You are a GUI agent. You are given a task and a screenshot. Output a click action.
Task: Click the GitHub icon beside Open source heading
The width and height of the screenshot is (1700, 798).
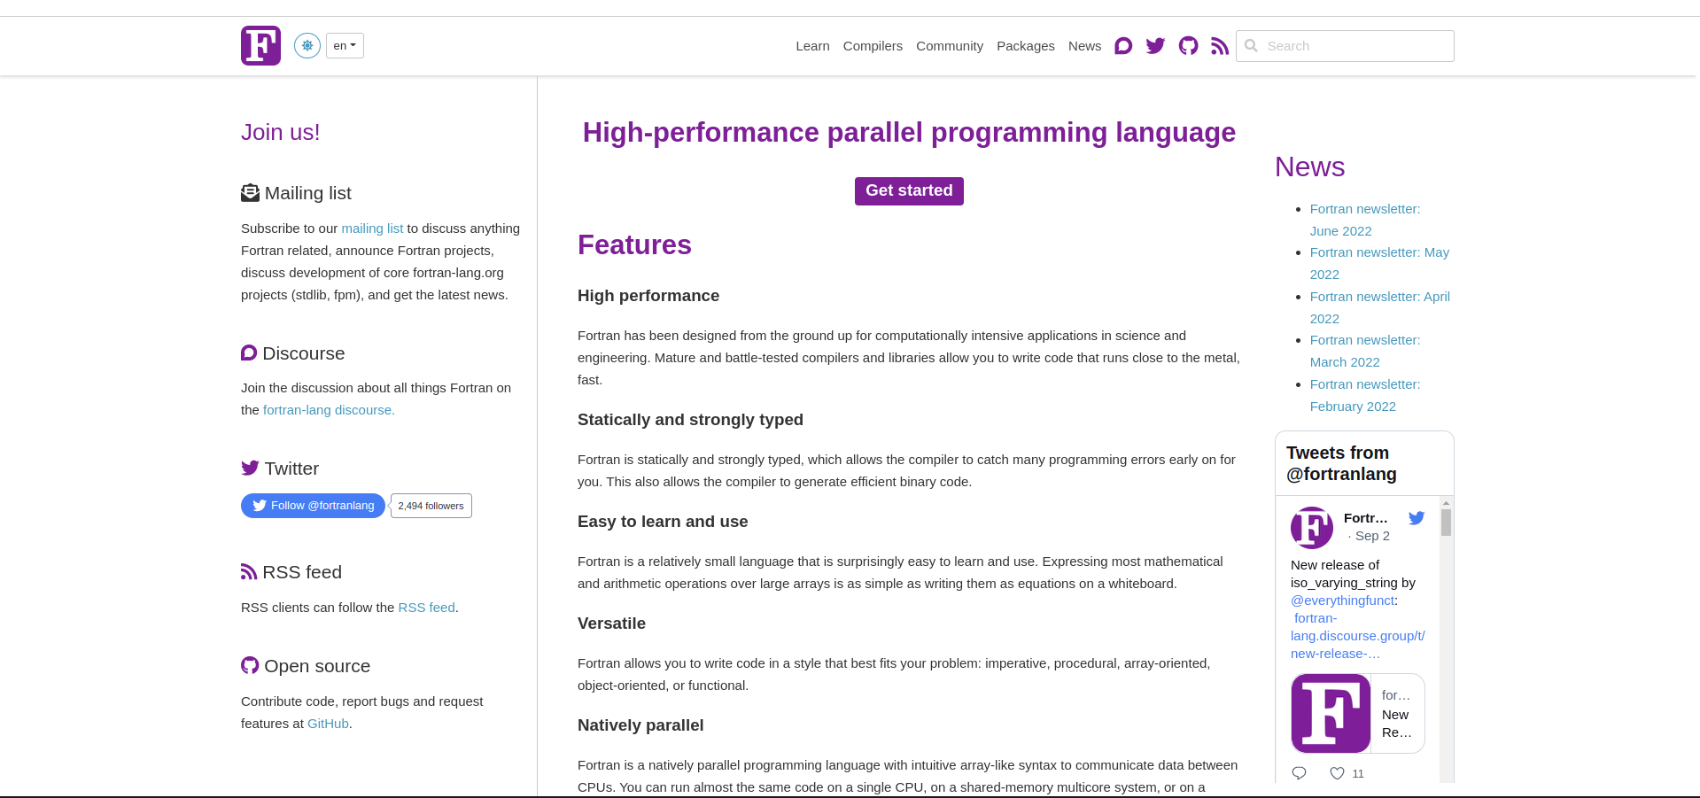250,665
